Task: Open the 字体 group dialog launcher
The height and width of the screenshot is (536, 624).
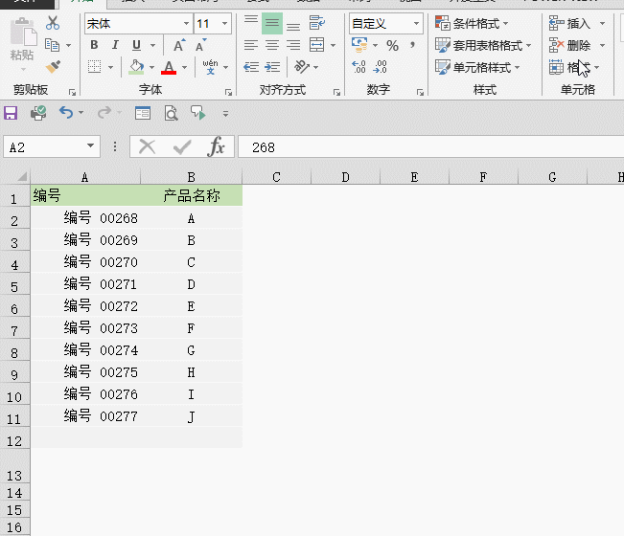Action: [x=228, y=92]
